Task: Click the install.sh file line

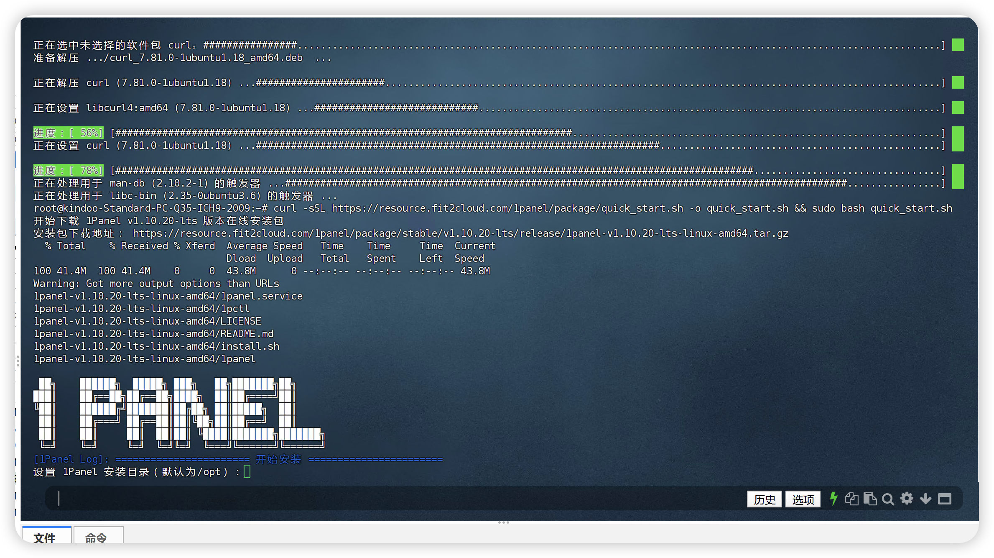Action: 156,346
